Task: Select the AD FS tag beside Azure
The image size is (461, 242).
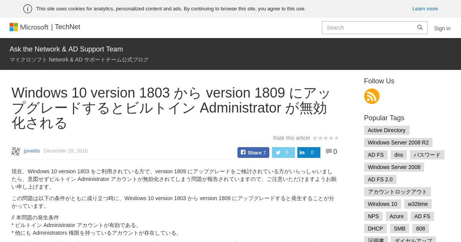Action: (422, 216)
